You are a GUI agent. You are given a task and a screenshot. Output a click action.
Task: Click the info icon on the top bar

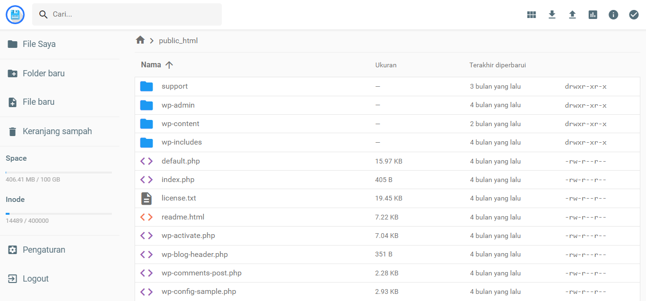613,14
